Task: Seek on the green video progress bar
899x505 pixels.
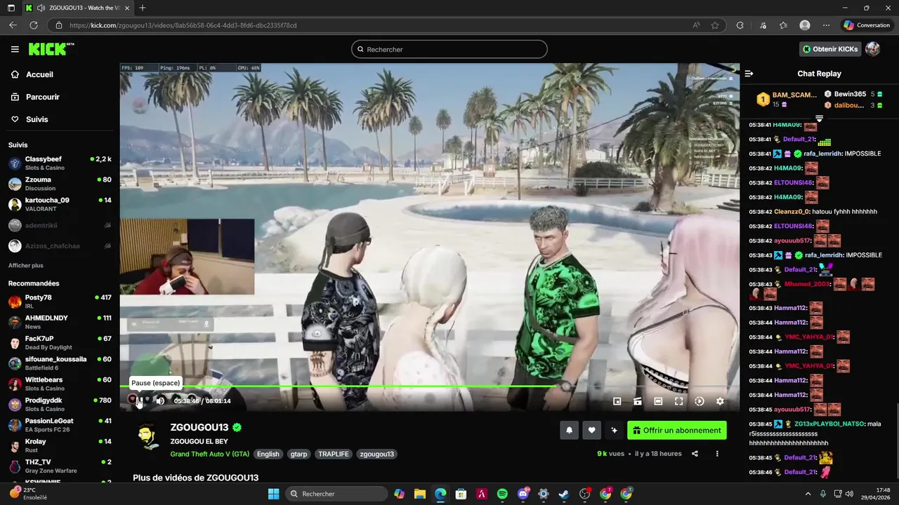Action: point(429,386)
